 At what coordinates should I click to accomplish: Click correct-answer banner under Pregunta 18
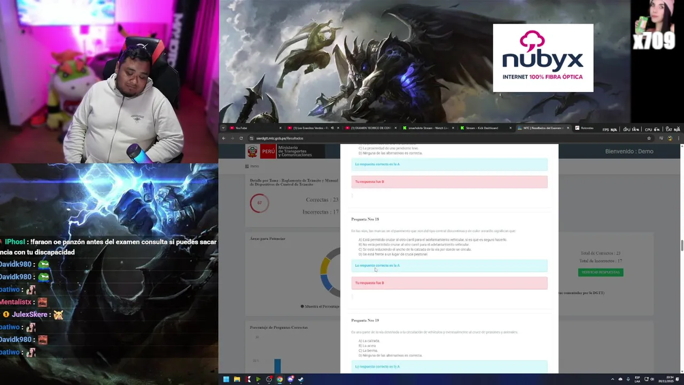point(449,265)
